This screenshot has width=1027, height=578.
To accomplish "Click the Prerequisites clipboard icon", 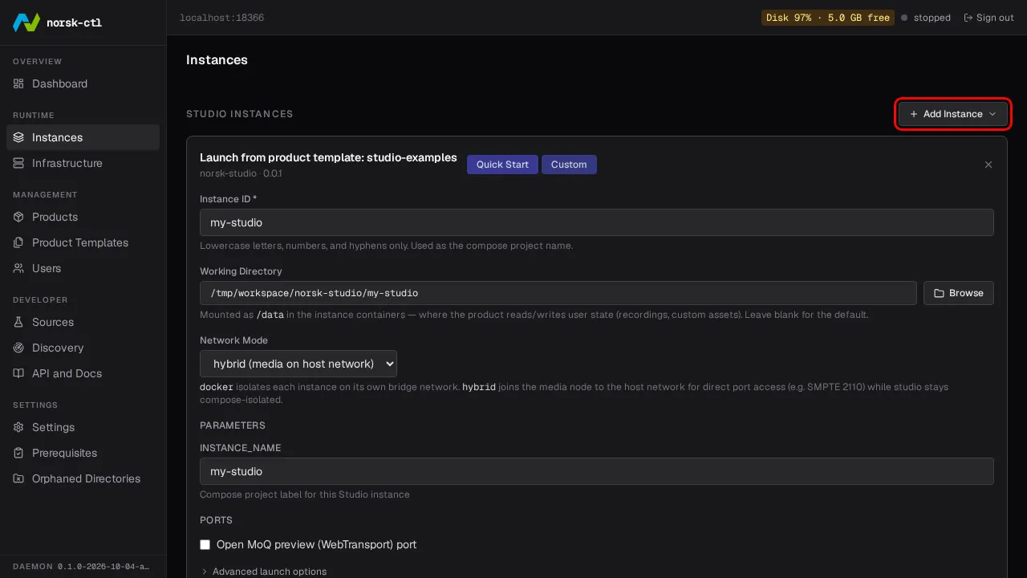I will [x=18, y=453].
